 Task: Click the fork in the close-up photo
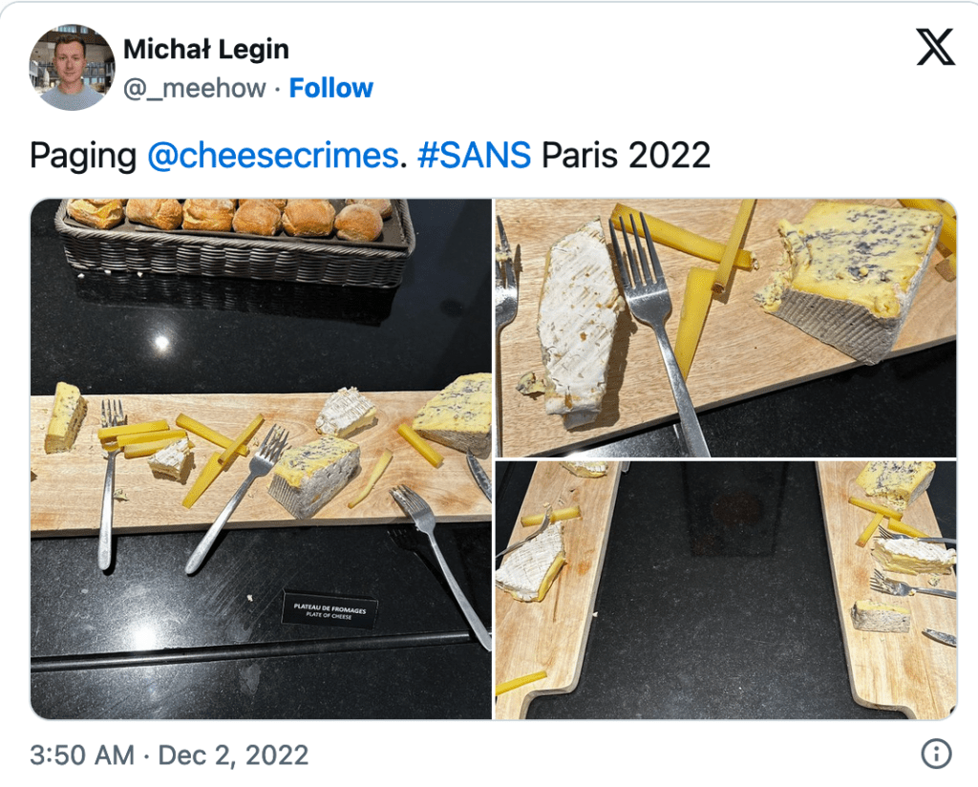pos(658,330)
